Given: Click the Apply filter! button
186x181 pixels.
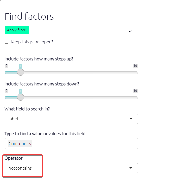Looking at the screenshot, I should point(17,30).
